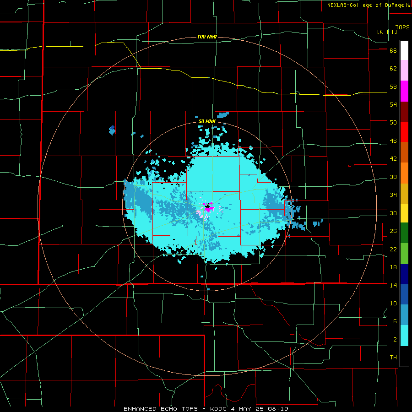The width and height of the screenshot is (412, 412).
Task: Click the royal blue legend swatch
Action: [404, 294]
